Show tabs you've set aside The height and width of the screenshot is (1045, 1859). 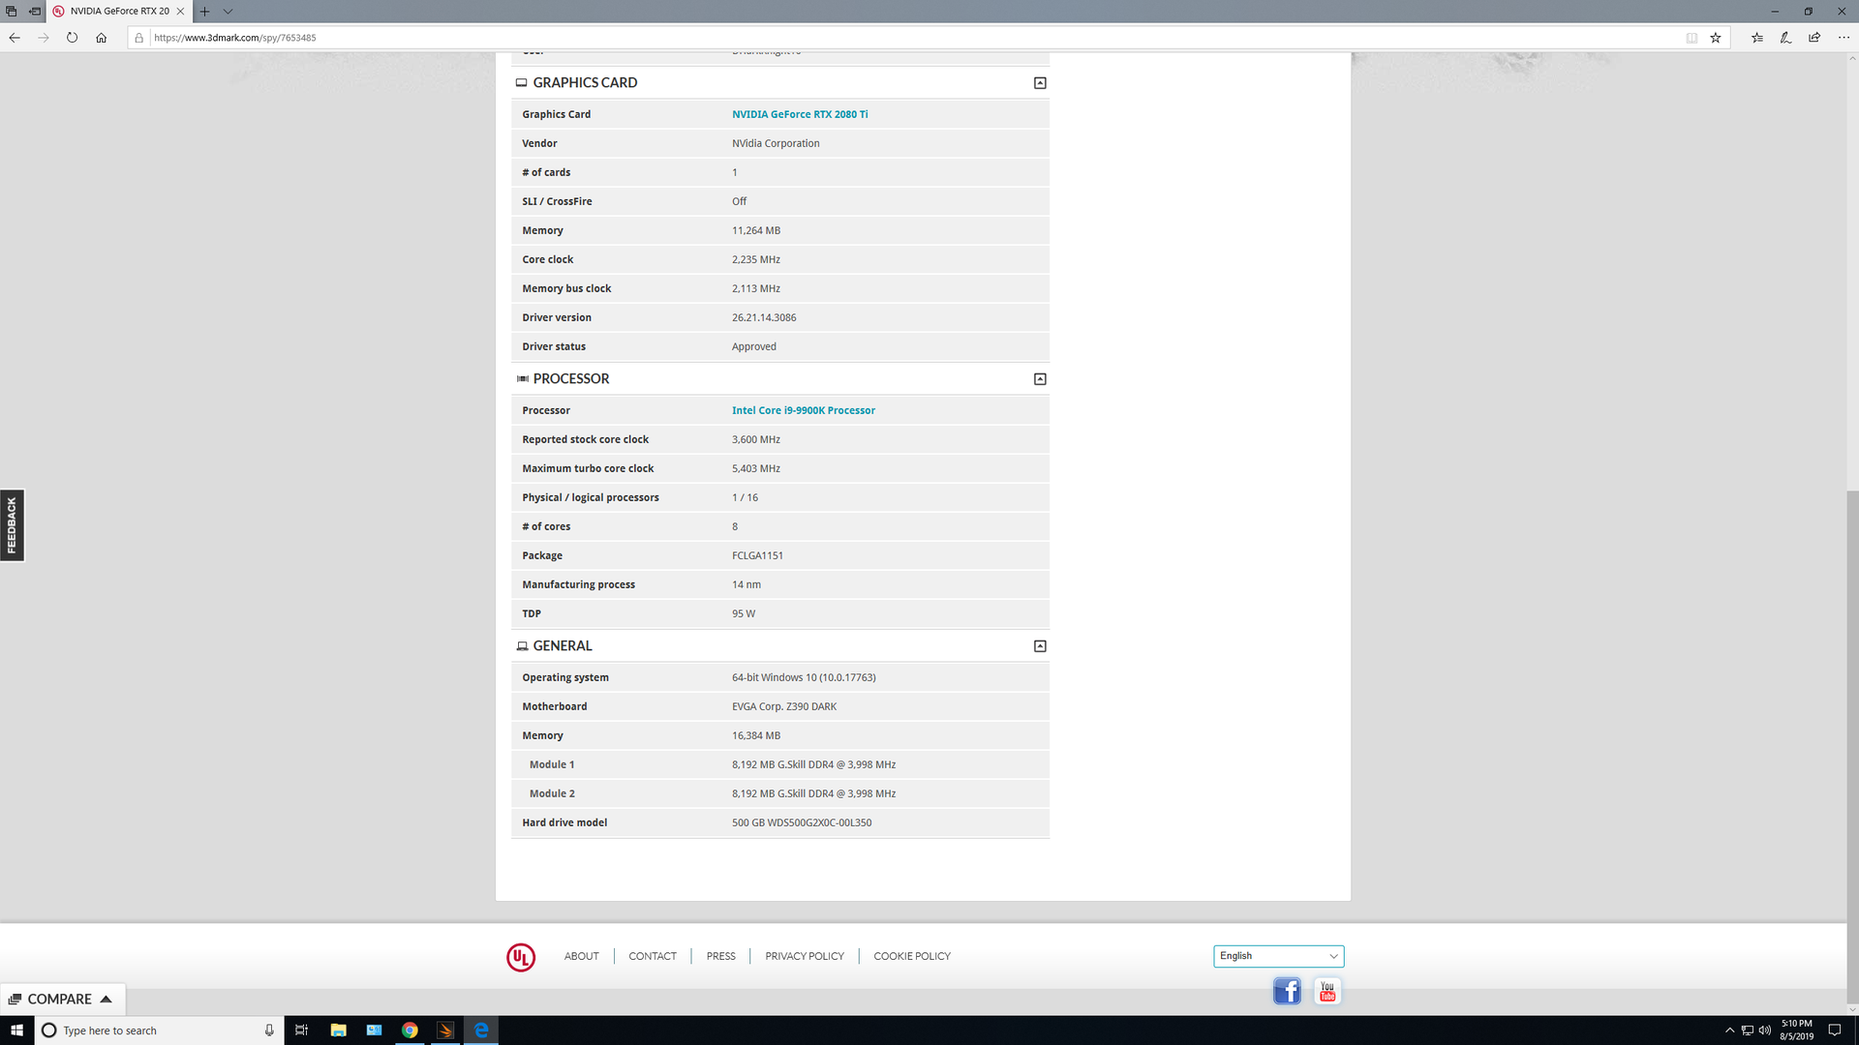click(12, 12)
